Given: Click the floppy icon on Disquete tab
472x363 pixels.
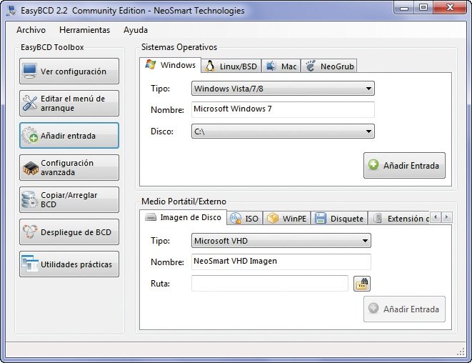Looking at the screenshot, I should coord(321,218).
